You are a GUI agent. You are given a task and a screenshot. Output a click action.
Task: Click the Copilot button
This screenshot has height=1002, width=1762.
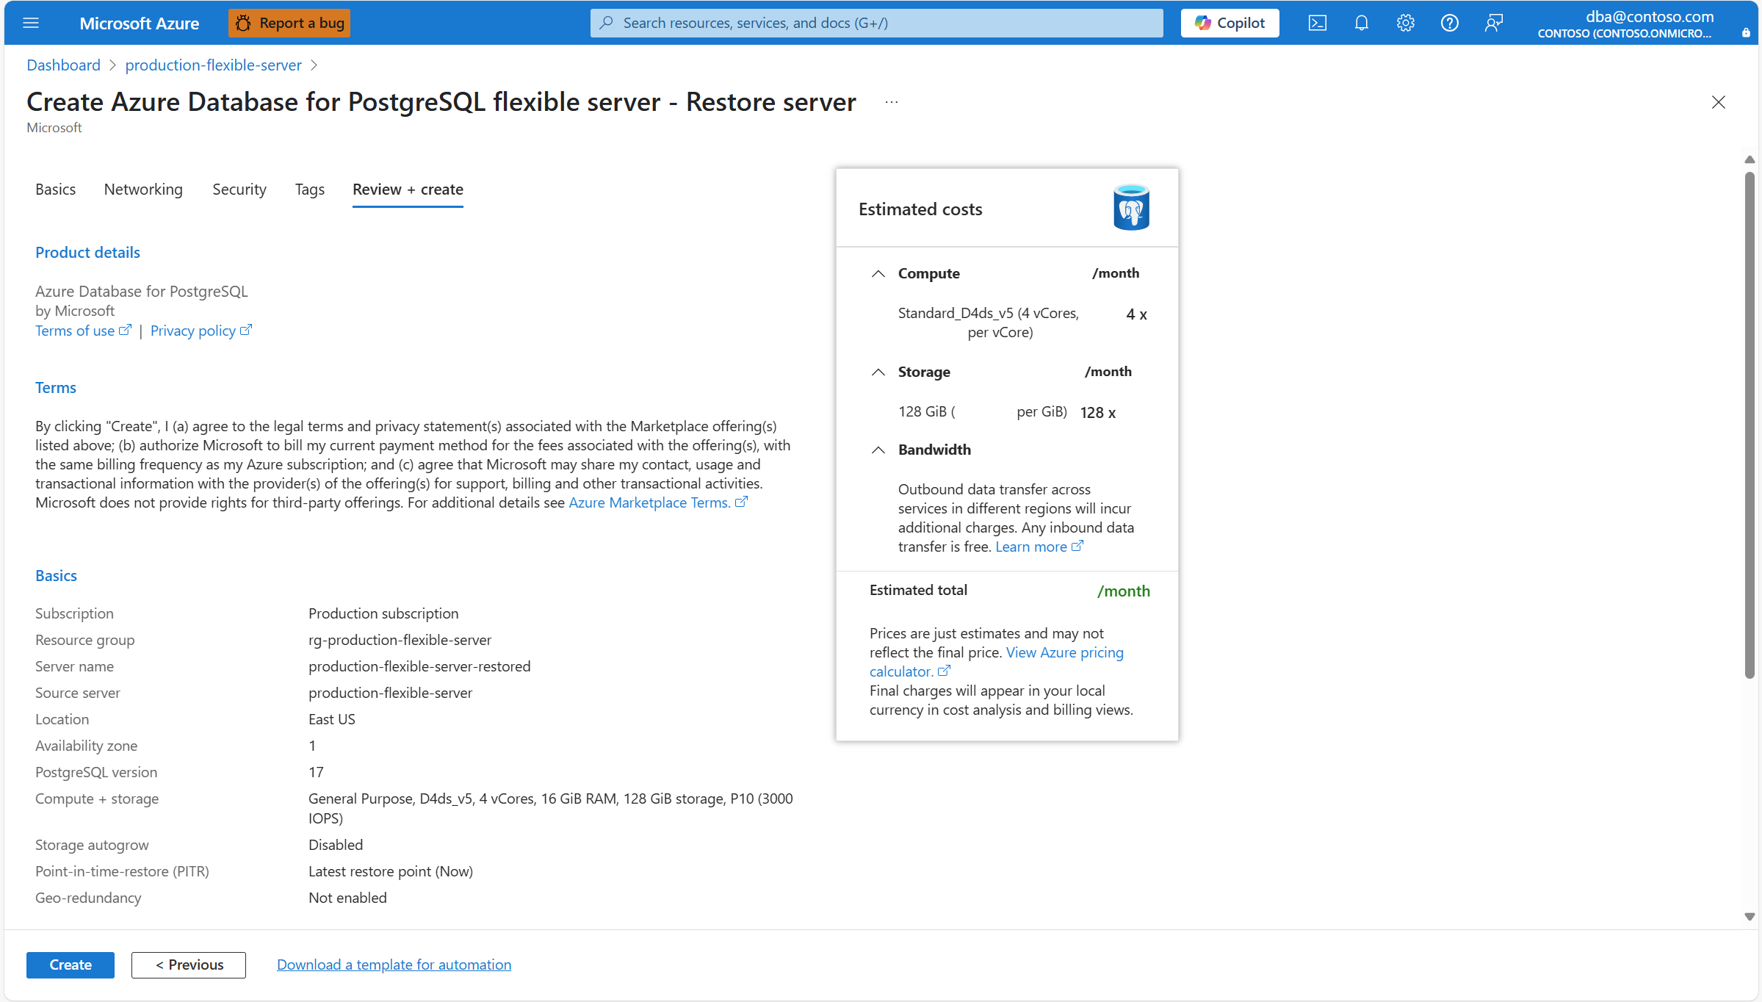click(1230, 23)
